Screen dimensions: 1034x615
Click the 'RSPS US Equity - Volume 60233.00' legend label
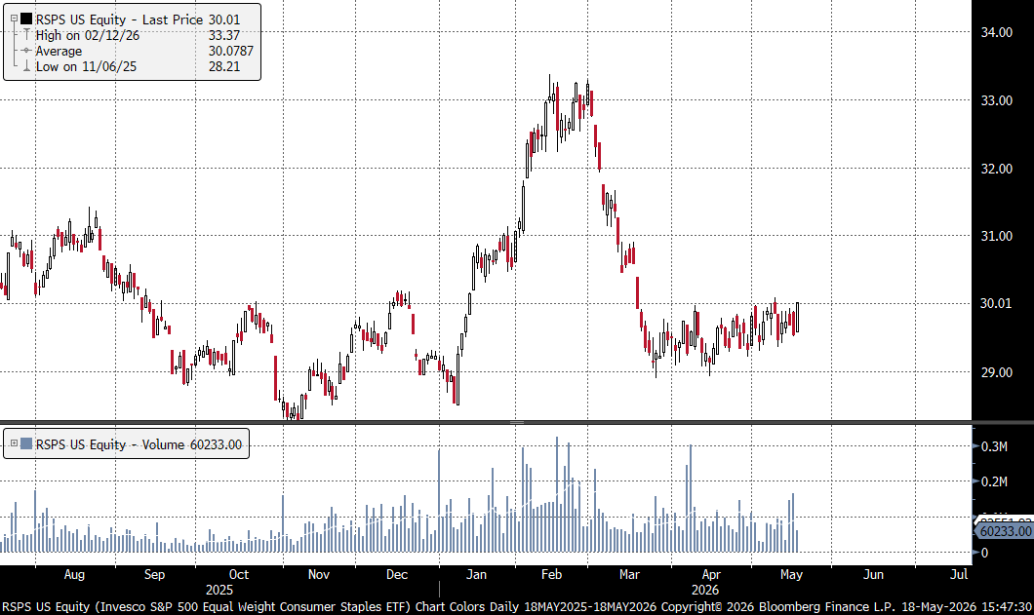pos(139,444)
